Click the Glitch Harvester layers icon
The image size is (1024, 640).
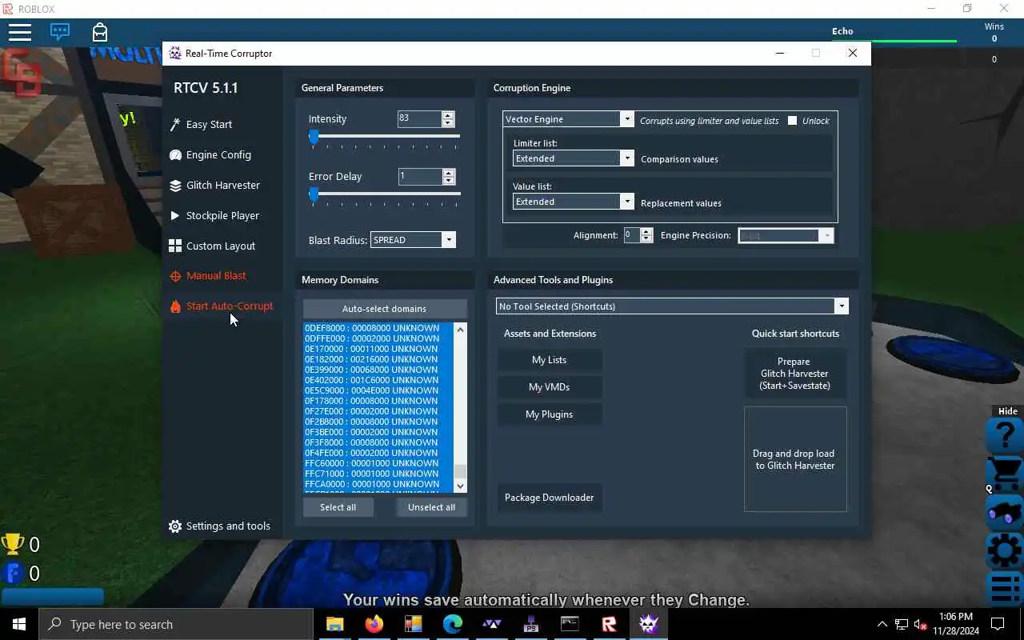click(x=175, y=186)
